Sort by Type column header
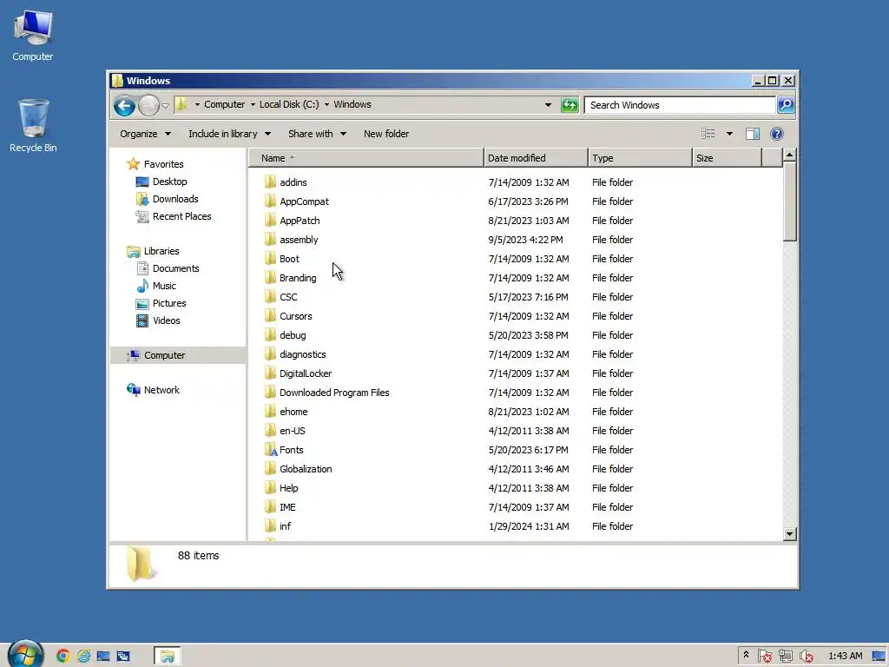 (640, 158)
